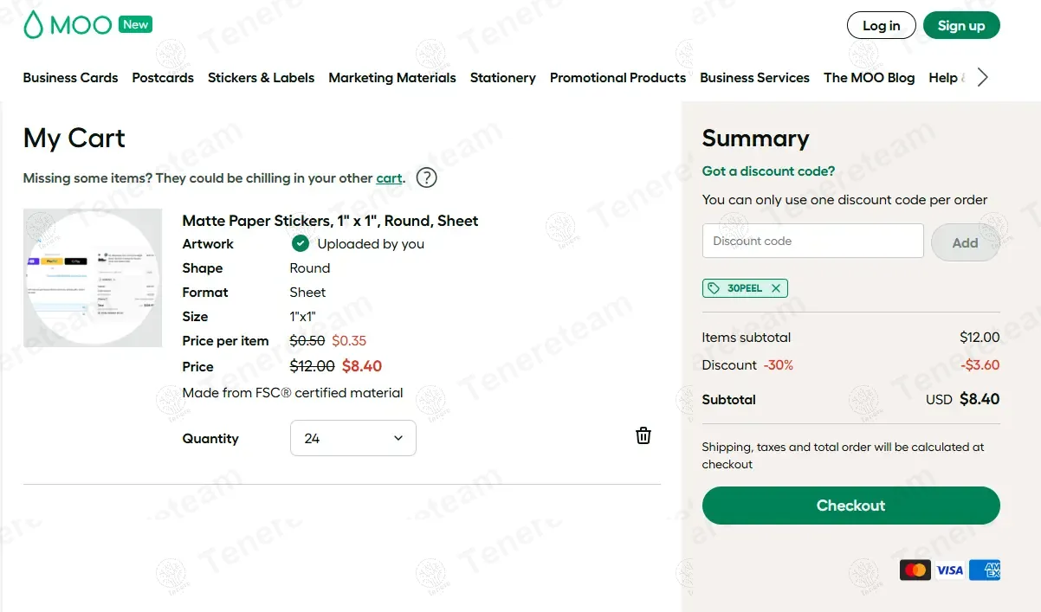
Task: Click the sticker artwork thumbnail
Action: click(93, 278)
